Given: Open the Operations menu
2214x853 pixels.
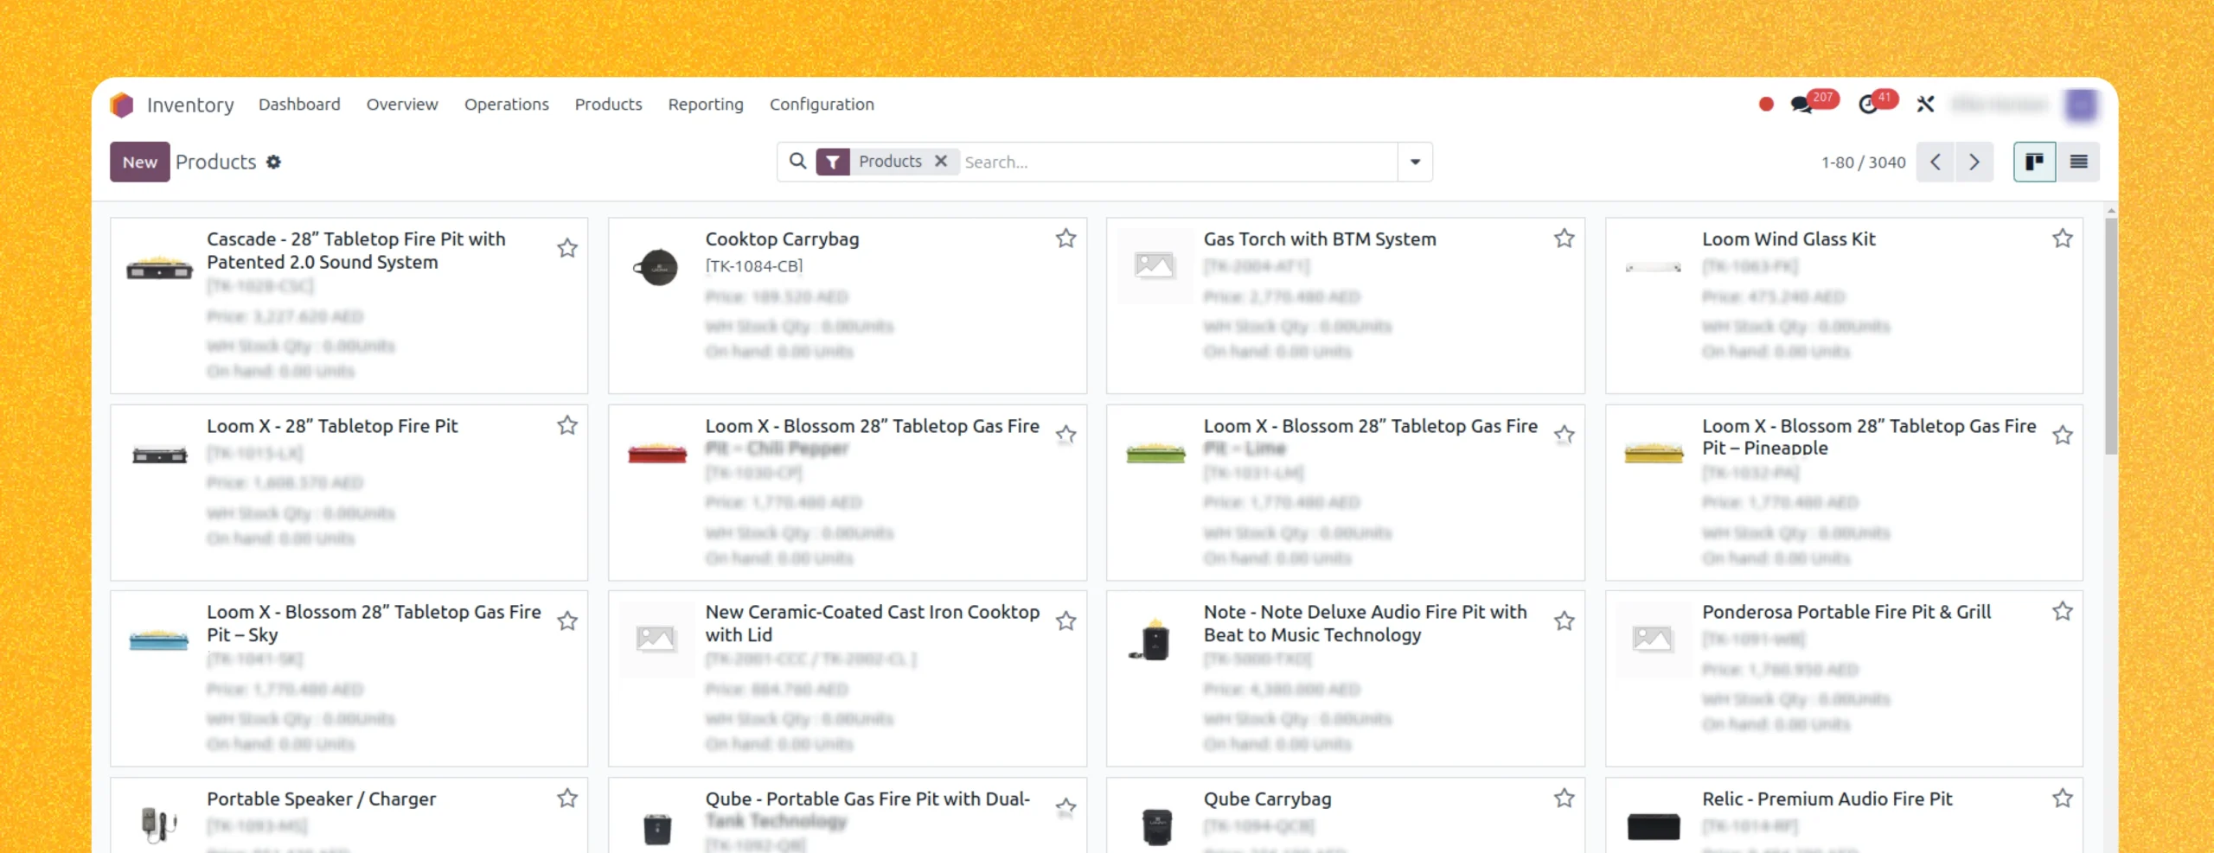Looking at the screenshot, I should pyautogui.click(x=507, y=105).
